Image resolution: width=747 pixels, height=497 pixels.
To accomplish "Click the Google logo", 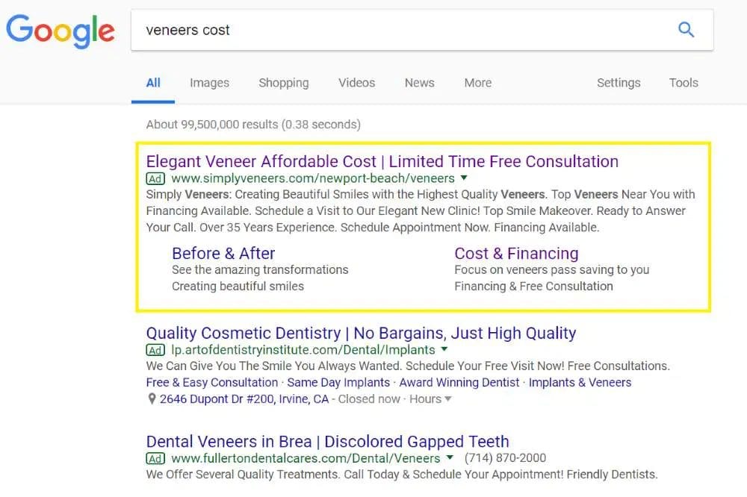I will 61,31.
